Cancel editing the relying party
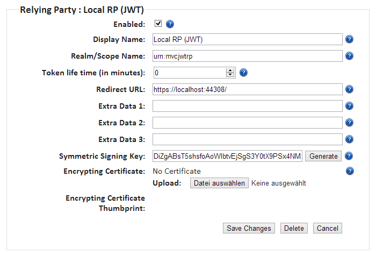The image size is (376, 255). click(327, 229)
